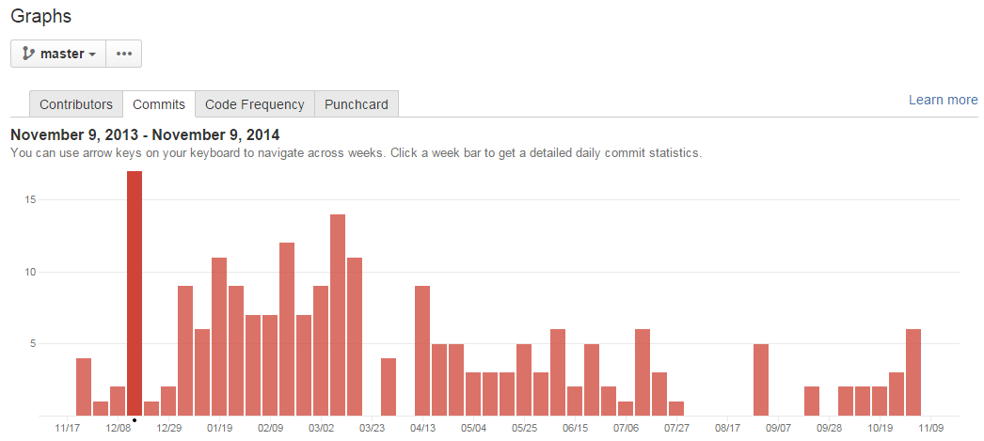The image size is (984, 441).
Task: Click the isolated 4-commit bar right of 03/23
Action: click(x=389, y=386)
